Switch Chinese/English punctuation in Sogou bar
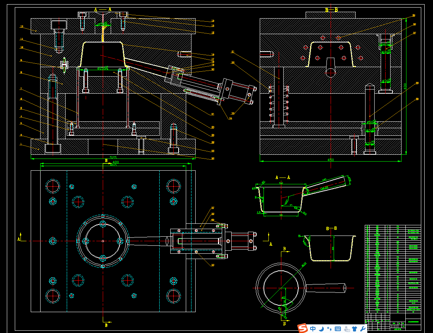433x333 pixels. (329, 329)
